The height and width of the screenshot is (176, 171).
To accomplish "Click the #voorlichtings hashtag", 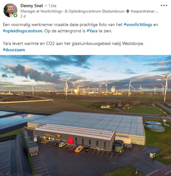I will coord(138,25).
